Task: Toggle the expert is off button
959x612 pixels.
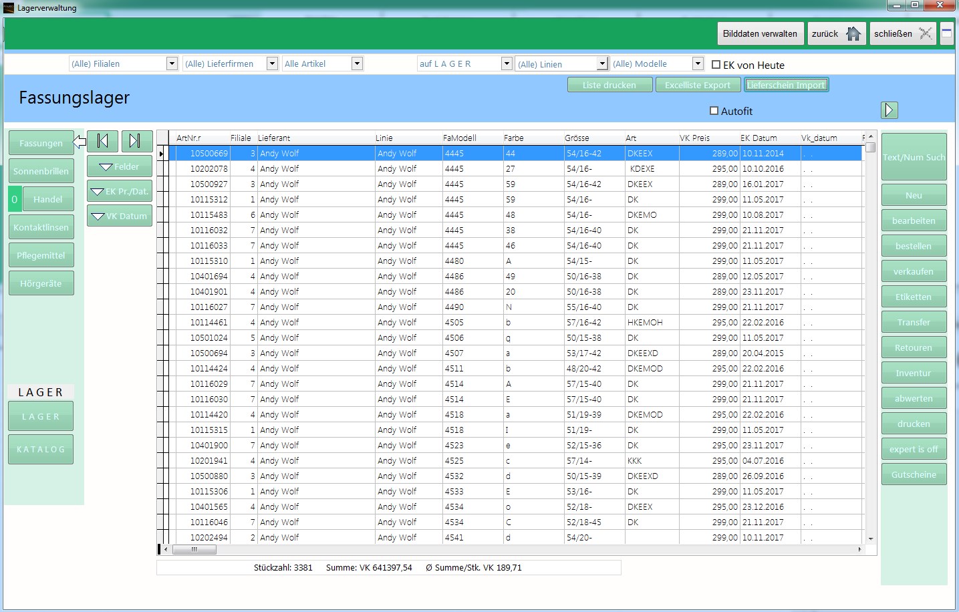Action: point(913,449)
